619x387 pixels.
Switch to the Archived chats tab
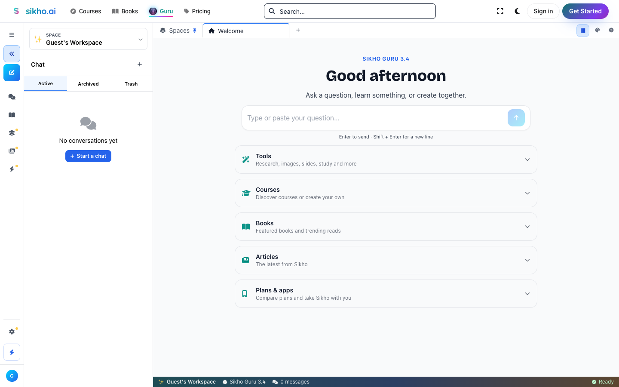click(x=88, y=84)
